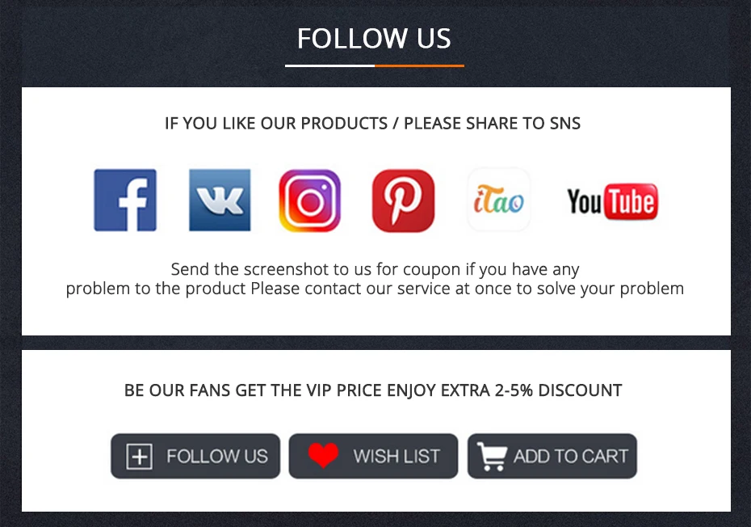This screenshot has height=527, width=751.
Task: Open the iTao icon
Action: pyautogui.click(x=498, y=200)
